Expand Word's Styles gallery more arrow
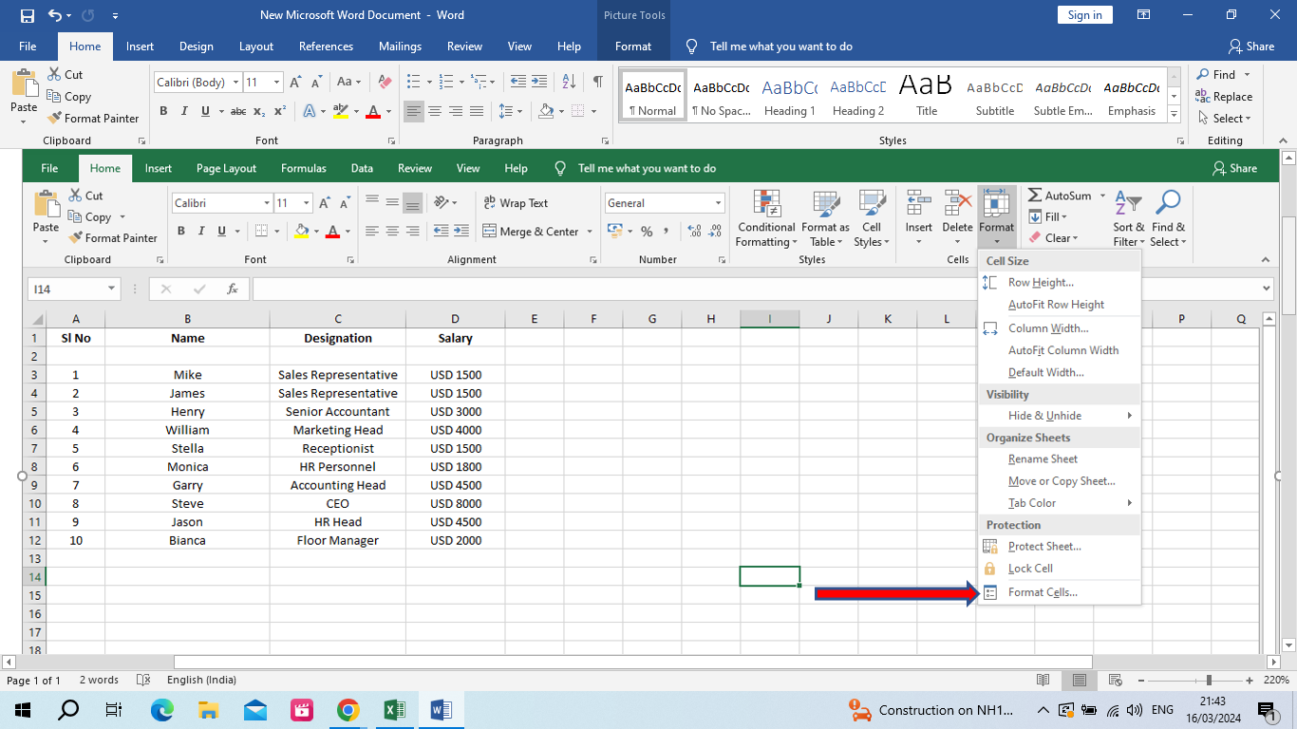The image size is (1297, 729). (x=1175, y=114)
